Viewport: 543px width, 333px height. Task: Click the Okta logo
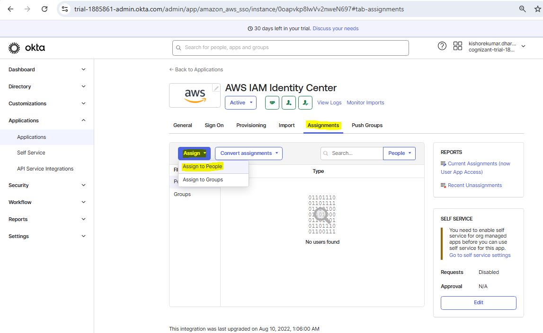point(27,48)
